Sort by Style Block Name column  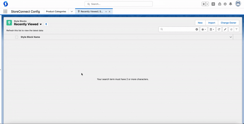click(x=30, y=37)
